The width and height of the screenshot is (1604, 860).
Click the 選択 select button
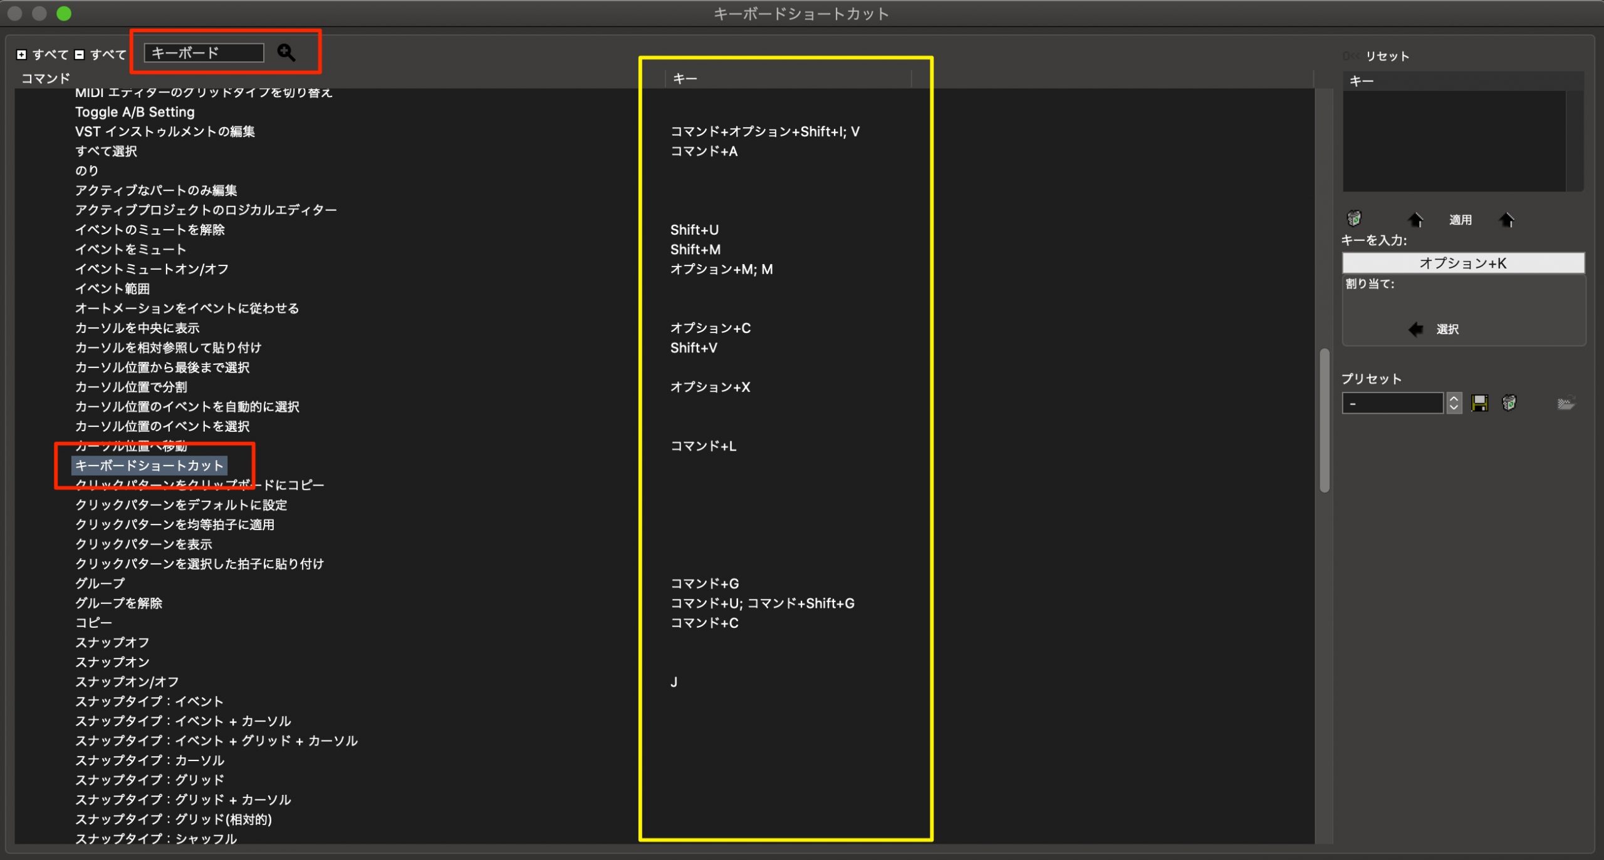click(x=1447, y=329)
